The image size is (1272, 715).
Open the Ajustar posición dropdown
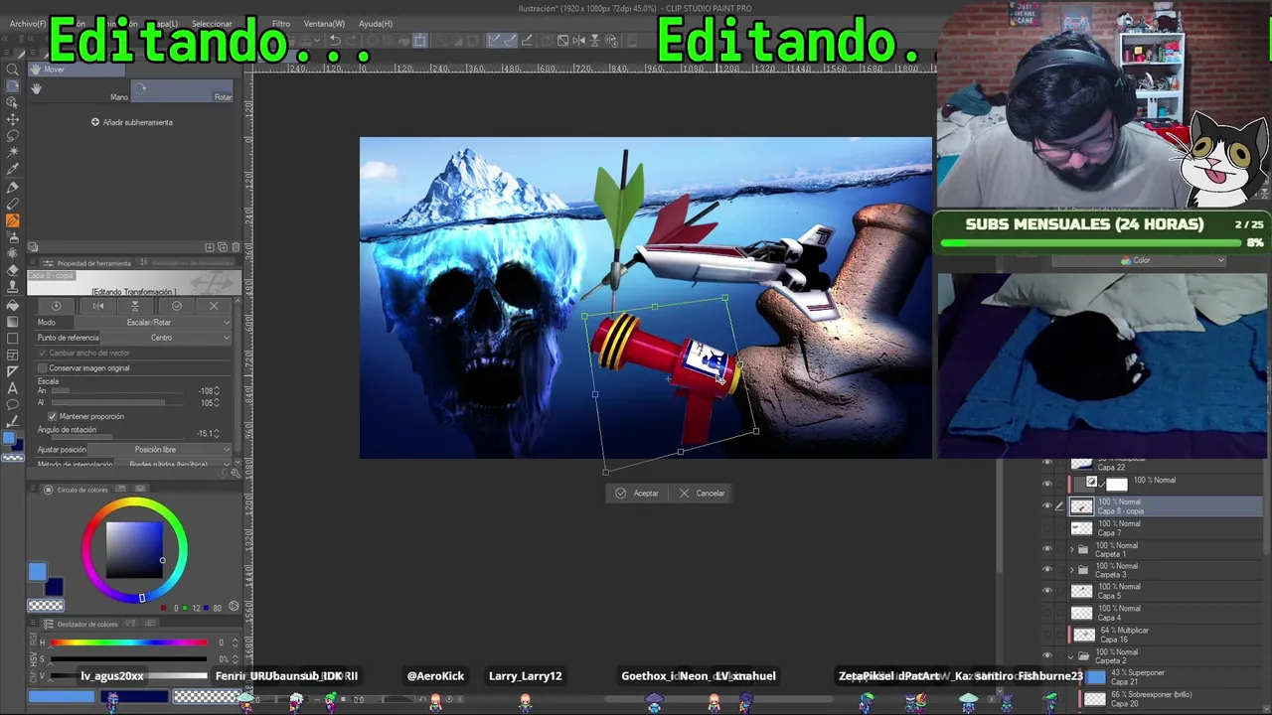pos(159,450)
